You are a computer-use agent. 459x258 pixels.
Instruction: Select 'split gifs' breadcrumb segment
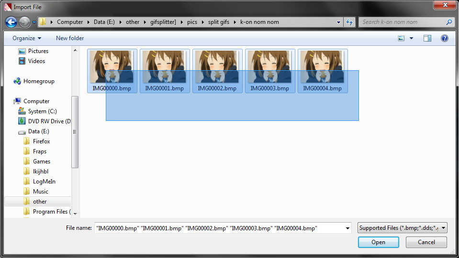click(x=219, y=22)
